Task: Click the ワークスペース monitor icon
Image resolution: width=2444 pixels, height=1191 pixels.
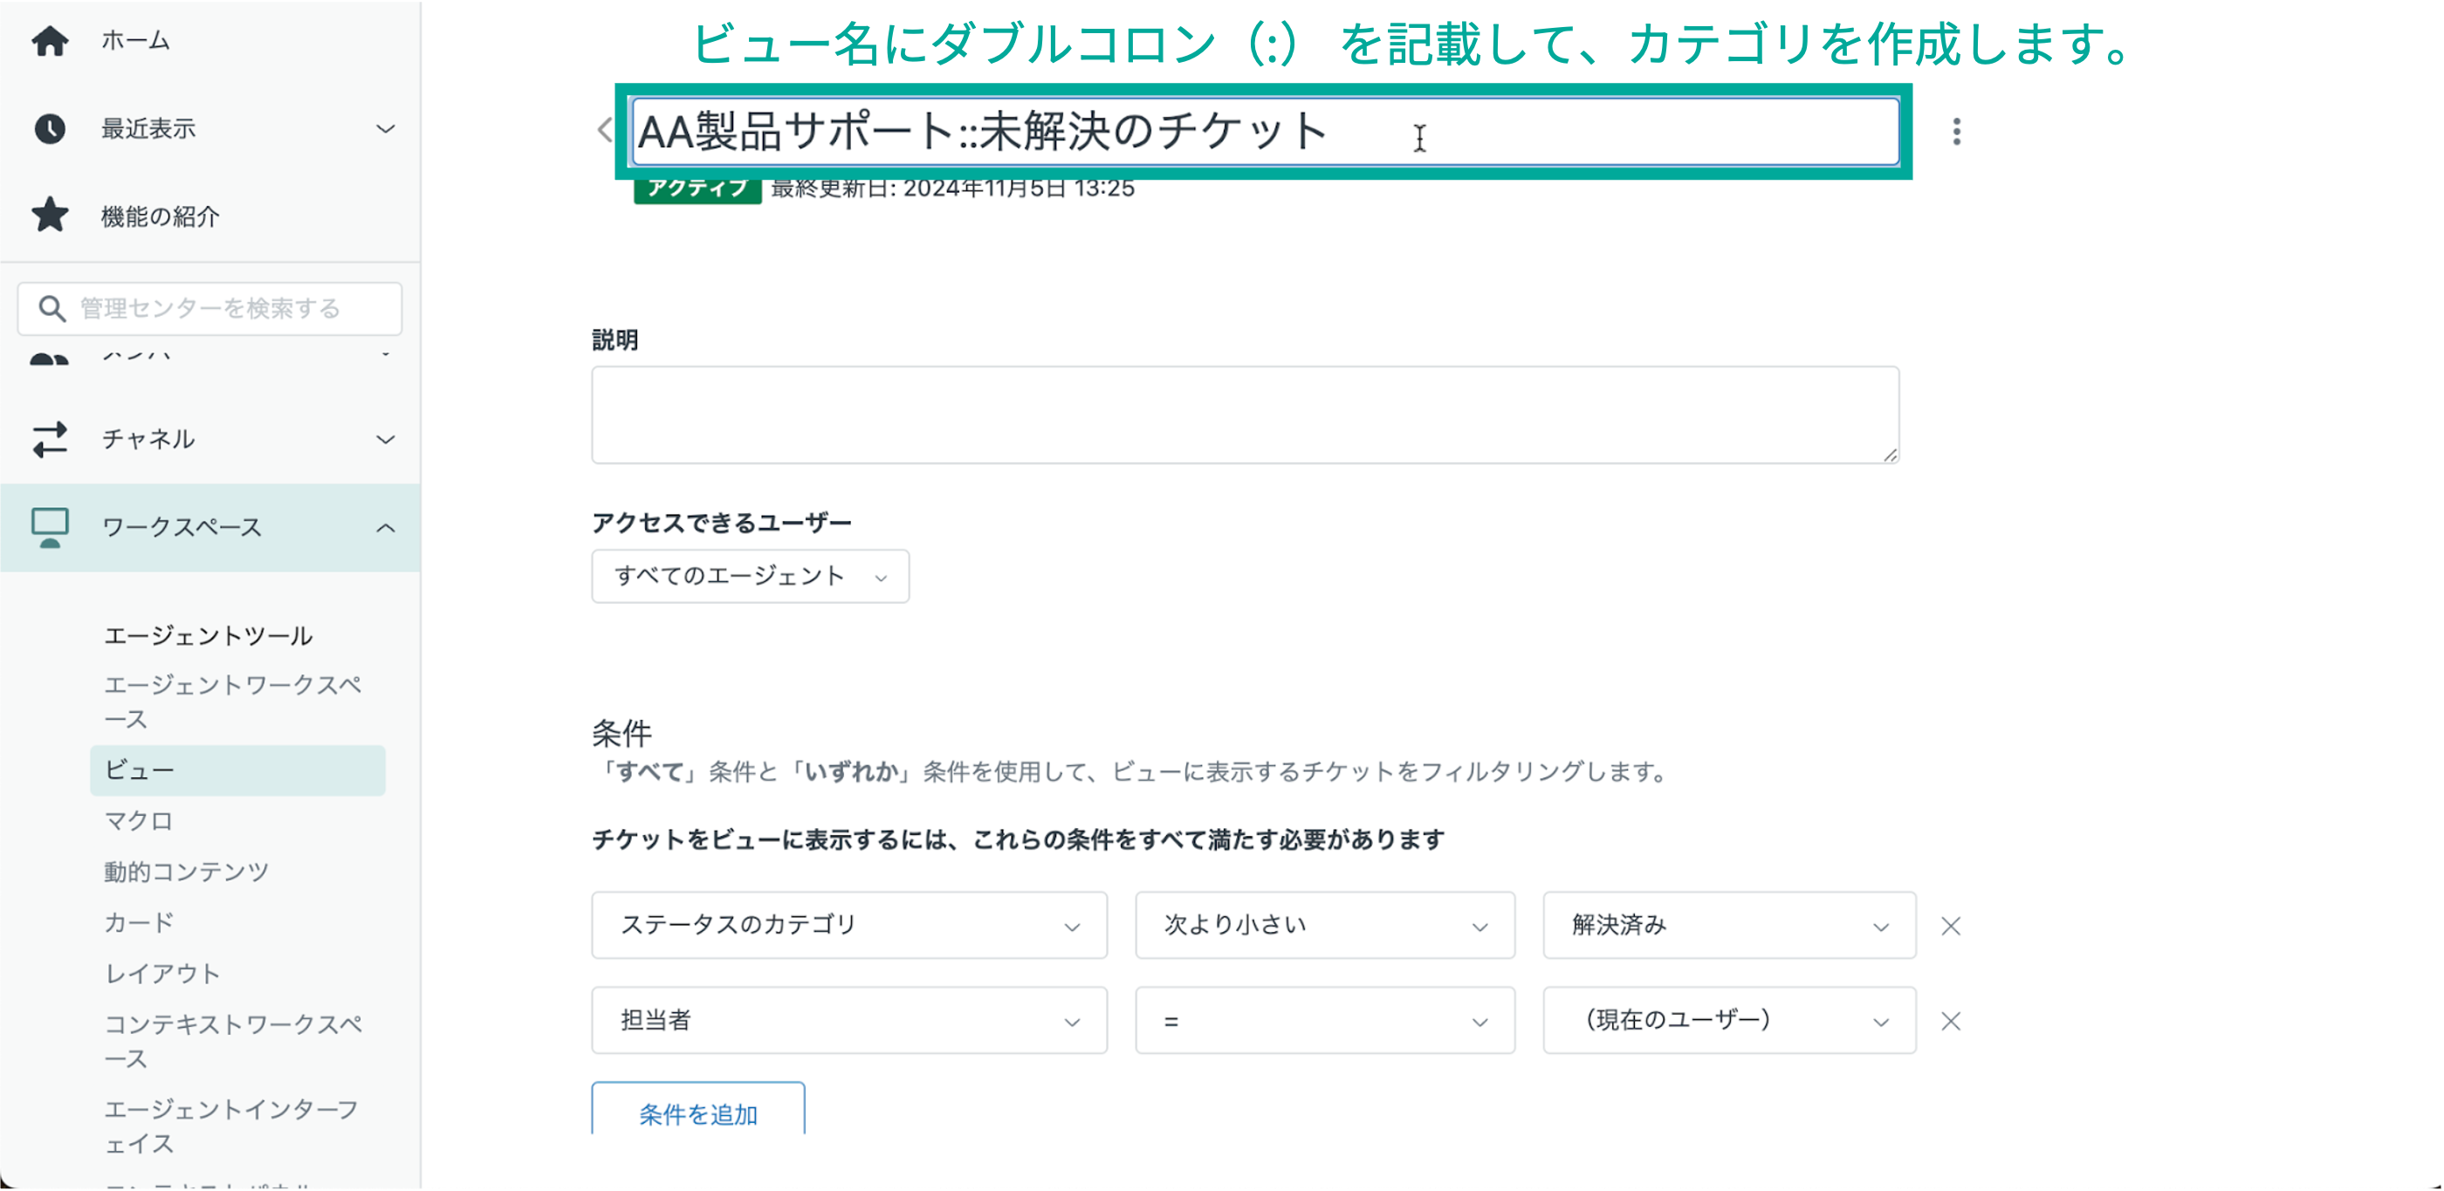Action: (x=50, y=527)
